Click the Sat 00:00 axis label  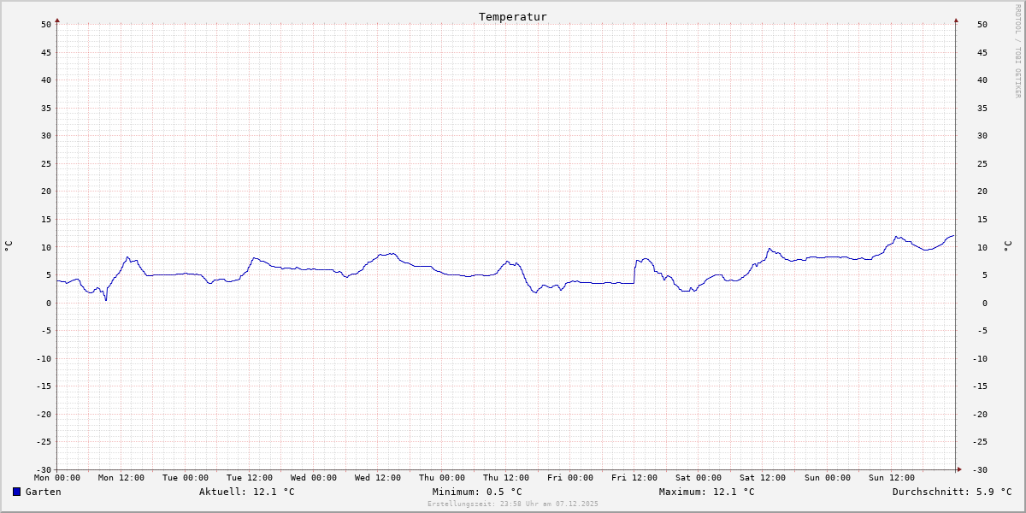699,477
